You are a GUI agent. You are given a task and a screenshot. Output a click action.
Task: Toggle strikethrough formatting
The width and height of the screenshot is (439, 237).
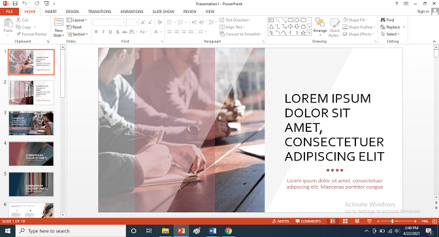(125, 31)
